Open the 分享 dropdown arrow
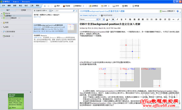This screenshot has height=110, width=182. (109, 6)
